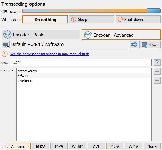This screenshot has height=150, width=162.
Task: Click the rename preset icon
Action: point(134,45)
